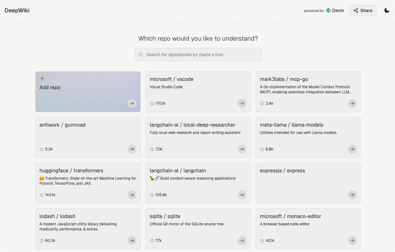Screen dimensions: 395x252
Task: Click the 42.1k star count
Action: pyautogui.click(x=270, y=241)
